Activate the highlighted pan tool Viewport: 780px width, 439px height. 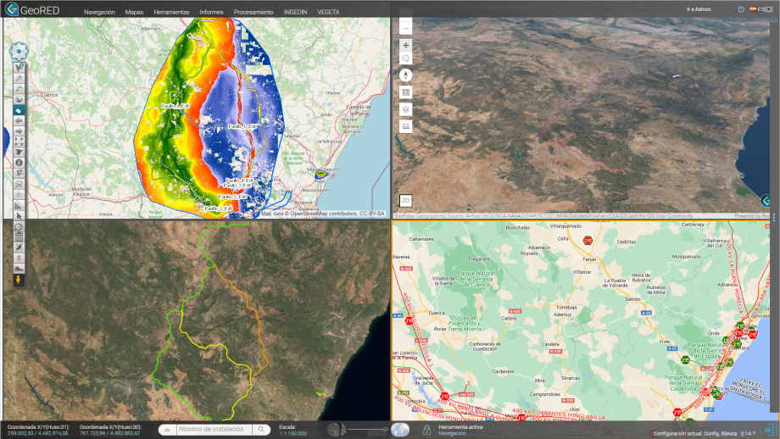coord(19,110)
